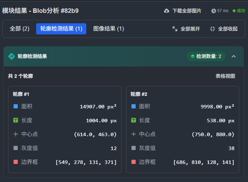248x182 pixels.
Task: Click the 模块结果 - Blob分析 #82b9 title
Action: (x=40, y=11)
